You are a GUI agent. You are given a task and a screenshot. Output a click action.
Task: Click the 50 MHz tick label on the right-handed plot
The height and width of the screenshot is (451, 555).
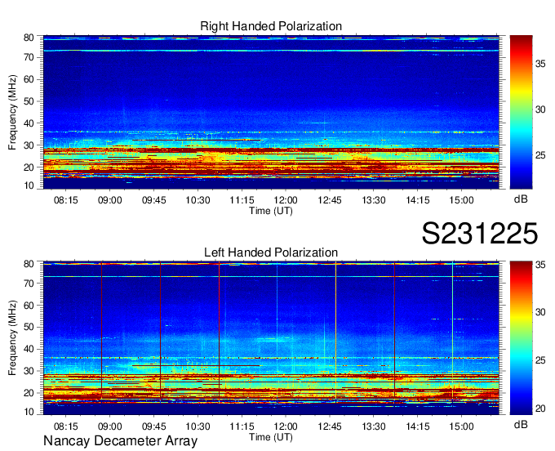click(x=29, y=101)
